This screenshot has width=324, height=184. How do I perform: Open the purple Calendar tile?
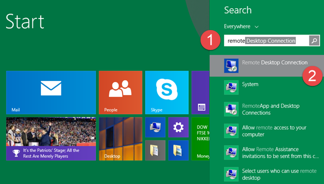[200, 92]
